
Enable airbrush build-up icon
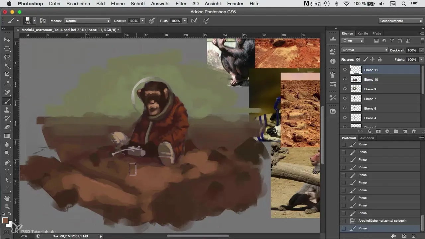pos(194,21)
